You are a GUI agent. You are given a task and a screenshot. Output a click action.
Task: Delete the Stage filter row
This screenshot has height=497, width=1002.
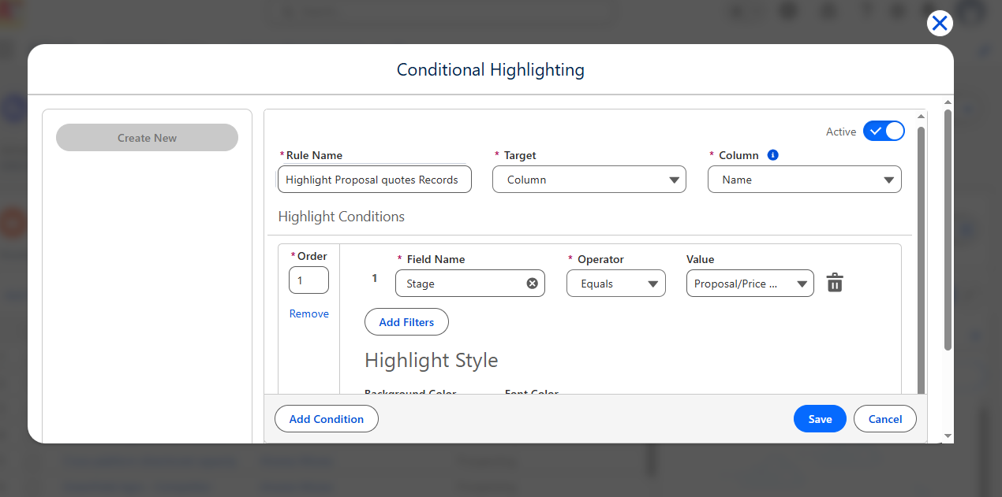click(x=835, y=283)
